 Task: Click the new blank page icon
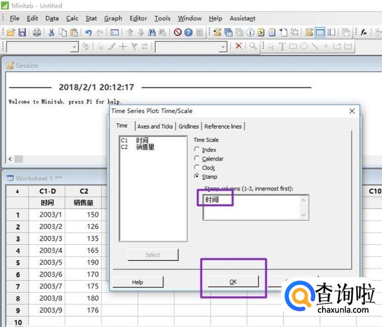click(283, 32)
